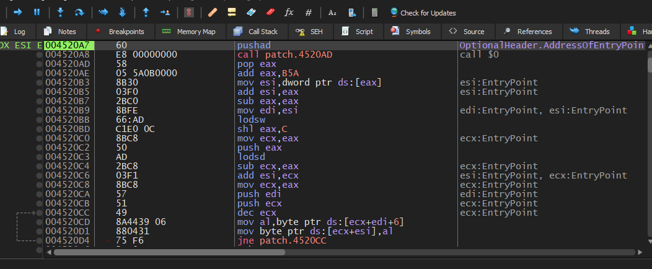Viewport: 652px width, 269px height.
Task: Open the Memory Map tab
Action: point(189,32)
